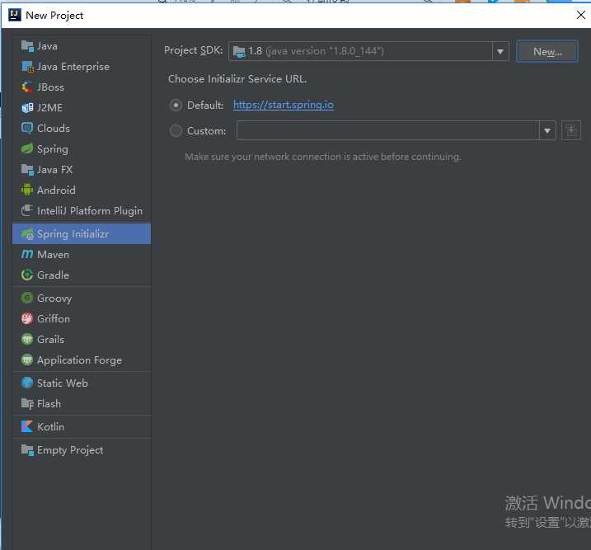The width and height of the screenshot is (591, 550).
Task: Open the https://start.spring.io link
Action: click(284, 105)
